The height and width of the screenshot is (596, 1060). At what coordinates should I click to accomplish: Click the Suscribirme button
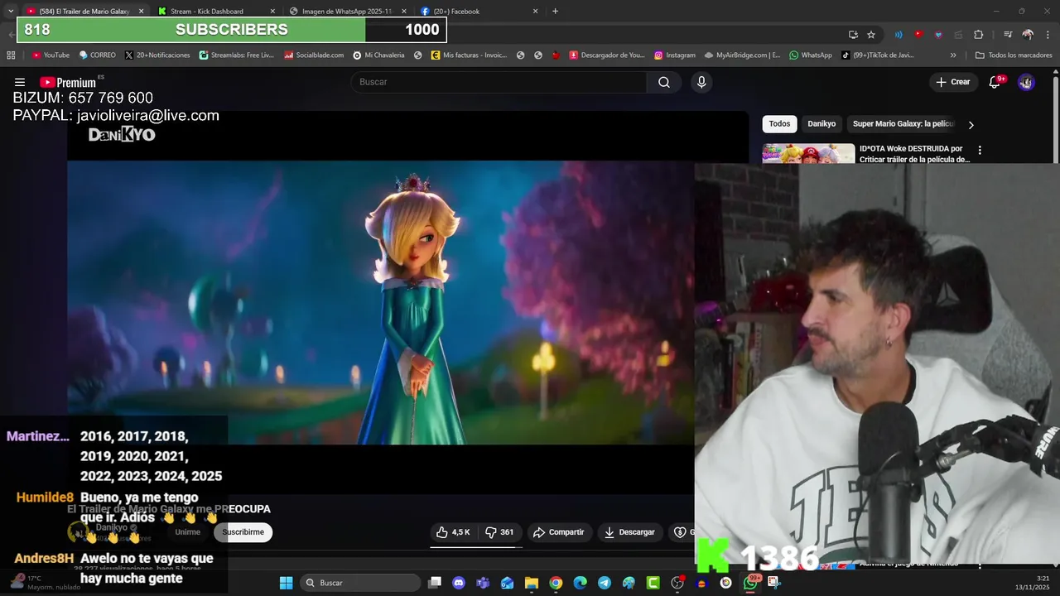click(x=243, y=532)
